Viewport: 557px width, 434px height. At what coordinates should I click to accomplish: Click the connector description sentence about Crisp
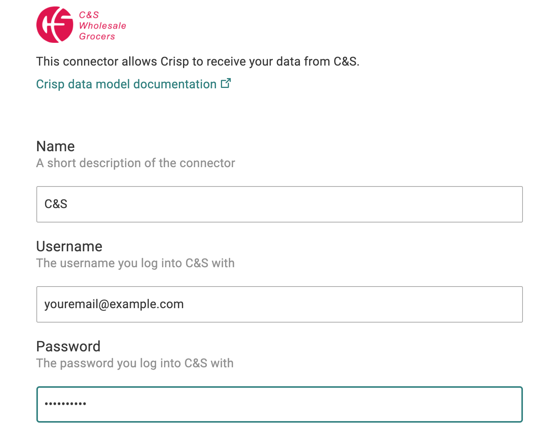coord(198,61)
